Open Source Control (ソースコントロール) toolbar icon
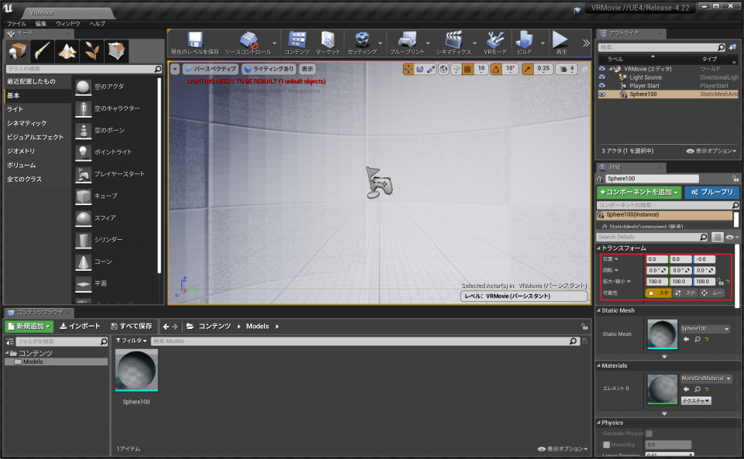Screen dimensions: 744x459 pyautogui.click(x=248, y=43)
